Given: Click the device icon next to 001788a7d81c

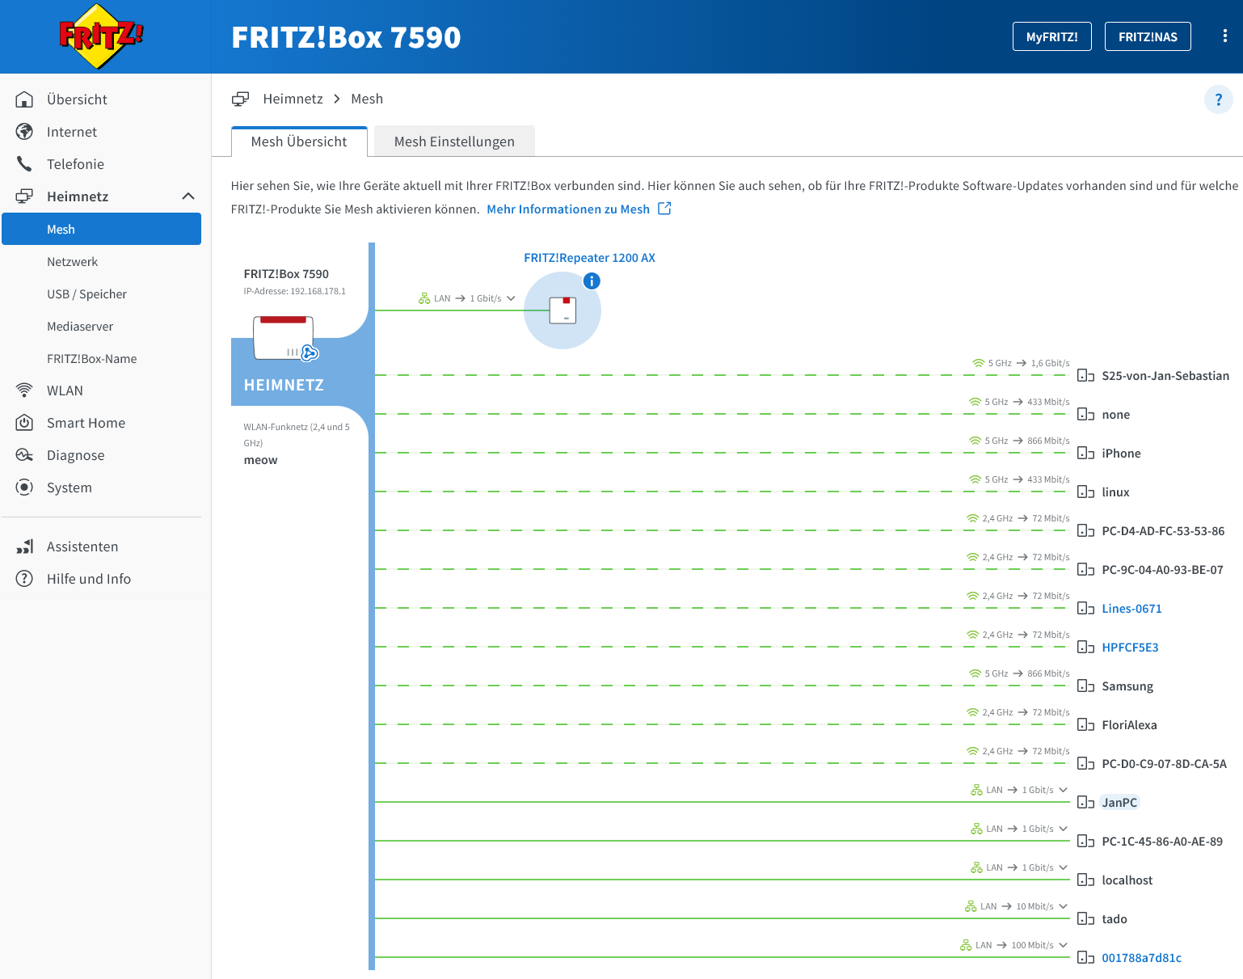Looking at the screenshot, I should click(1085, 958).
